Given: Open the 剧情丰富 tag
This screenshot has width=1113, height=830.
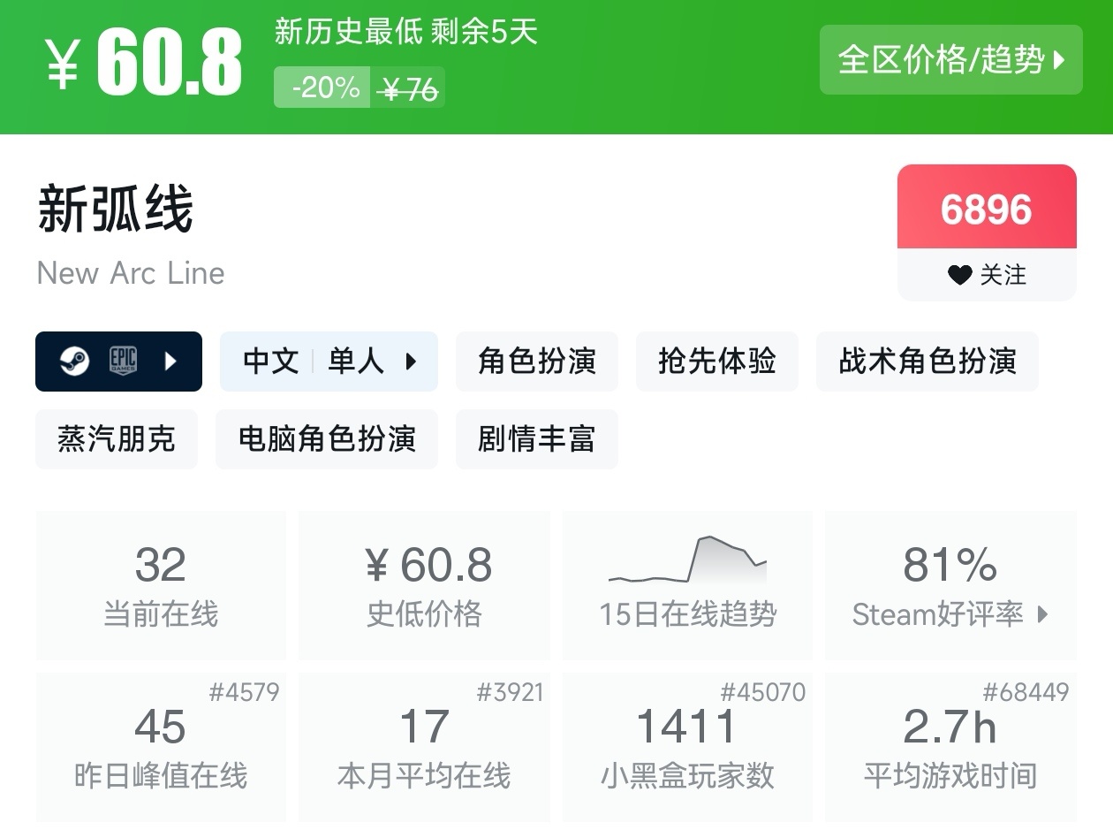Looking at the screenshot, I should 537,438.
